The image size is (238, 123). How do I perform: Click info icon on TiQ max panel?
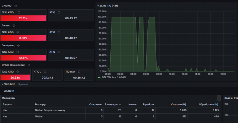click(x=79, y=72)
